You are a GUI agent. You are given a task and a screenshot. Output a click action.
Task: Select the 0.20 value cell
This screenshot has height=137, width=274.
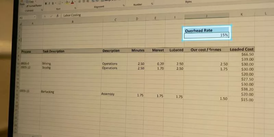155,64
